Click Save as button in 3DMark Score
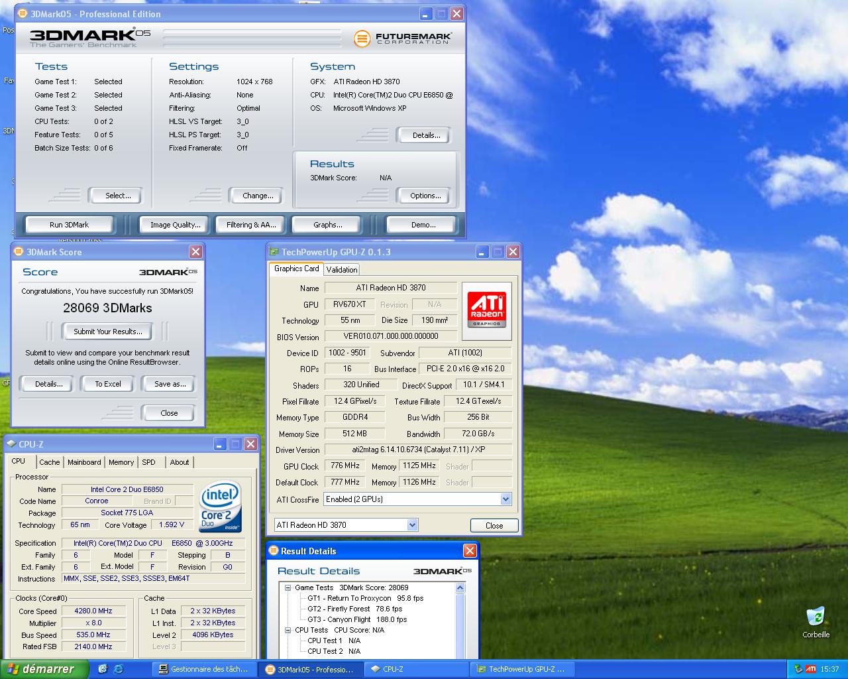Screen dimensions: 848x679 point(170,384)
